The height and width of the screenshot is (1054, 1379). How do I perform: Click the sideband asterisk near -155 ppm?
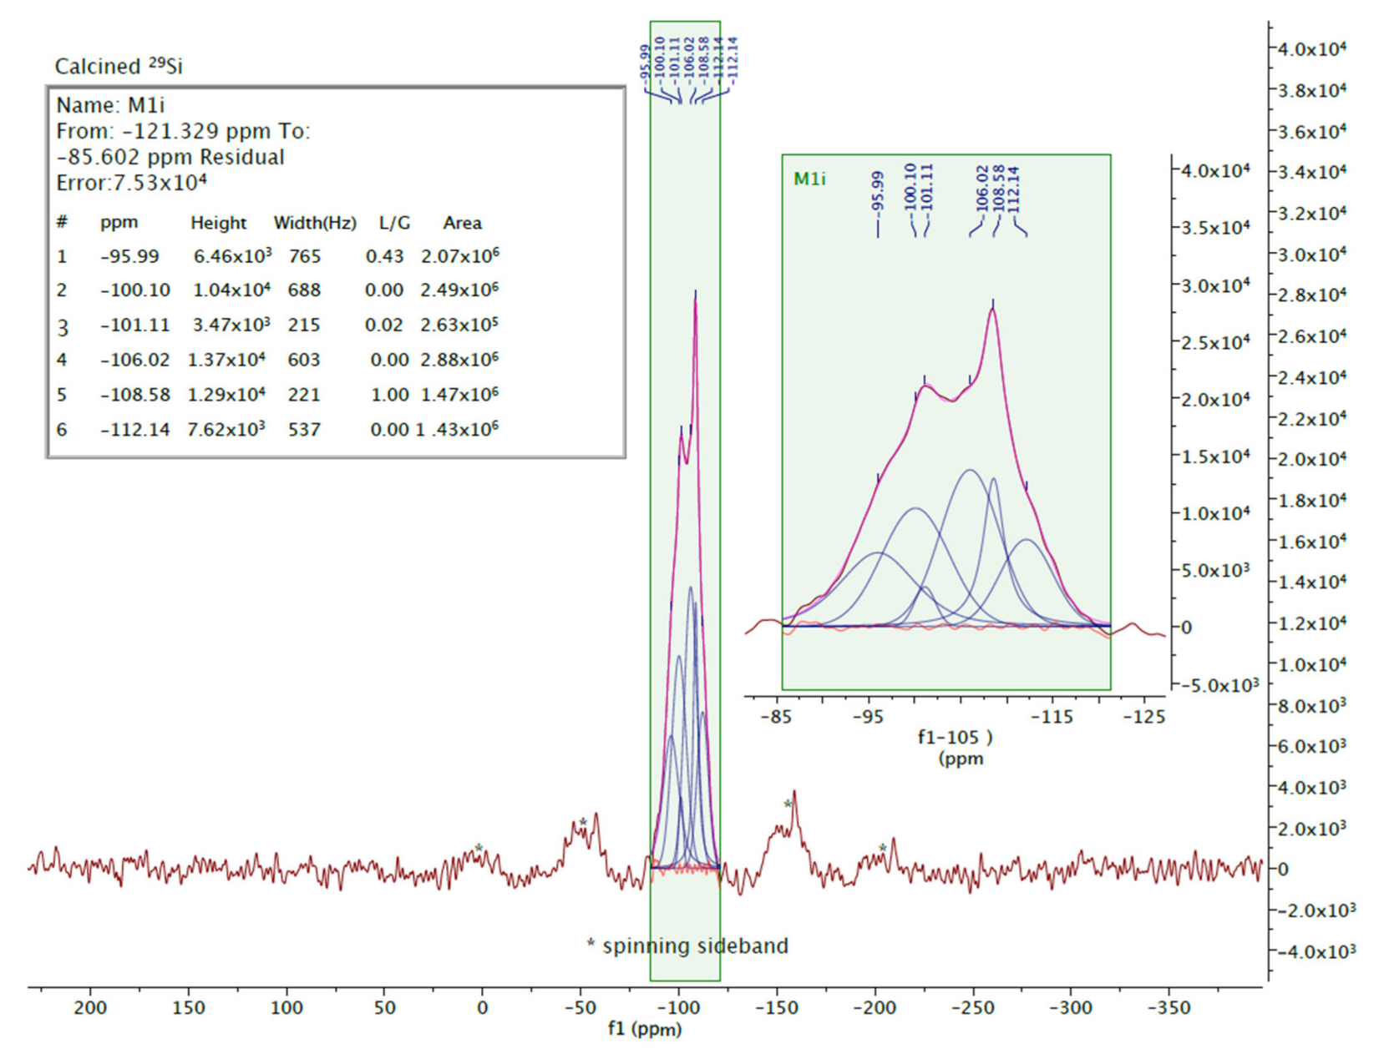788,804
